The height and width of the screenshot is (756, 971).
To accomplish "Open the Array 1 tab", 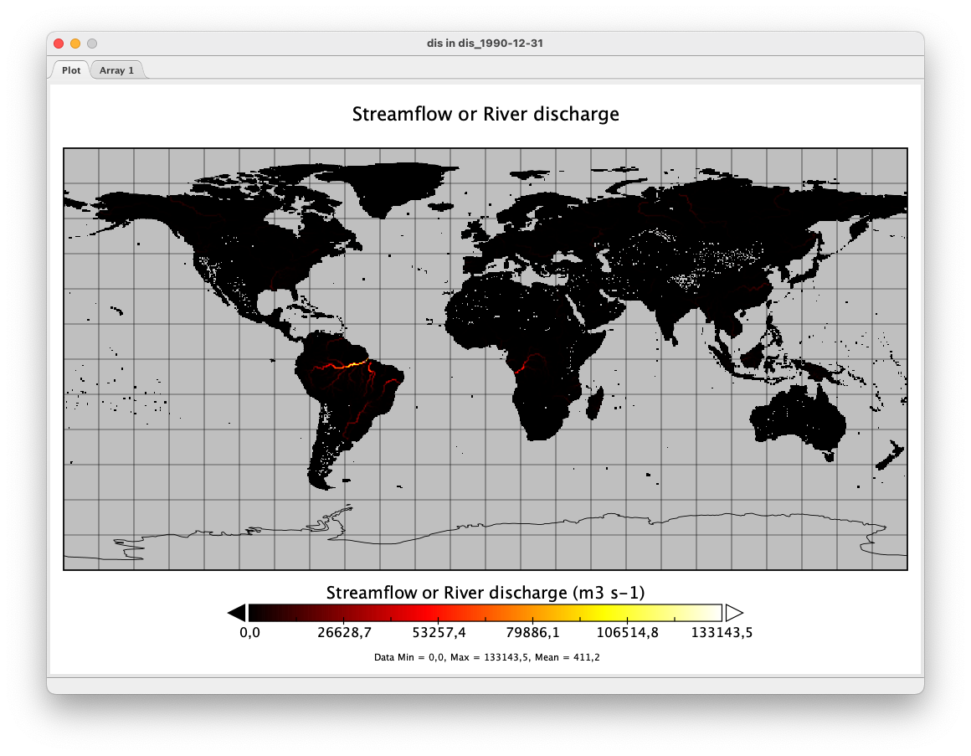I will coord(116,70).
